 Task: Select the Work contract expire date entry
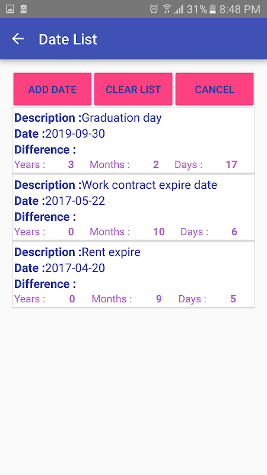[133, 208]
